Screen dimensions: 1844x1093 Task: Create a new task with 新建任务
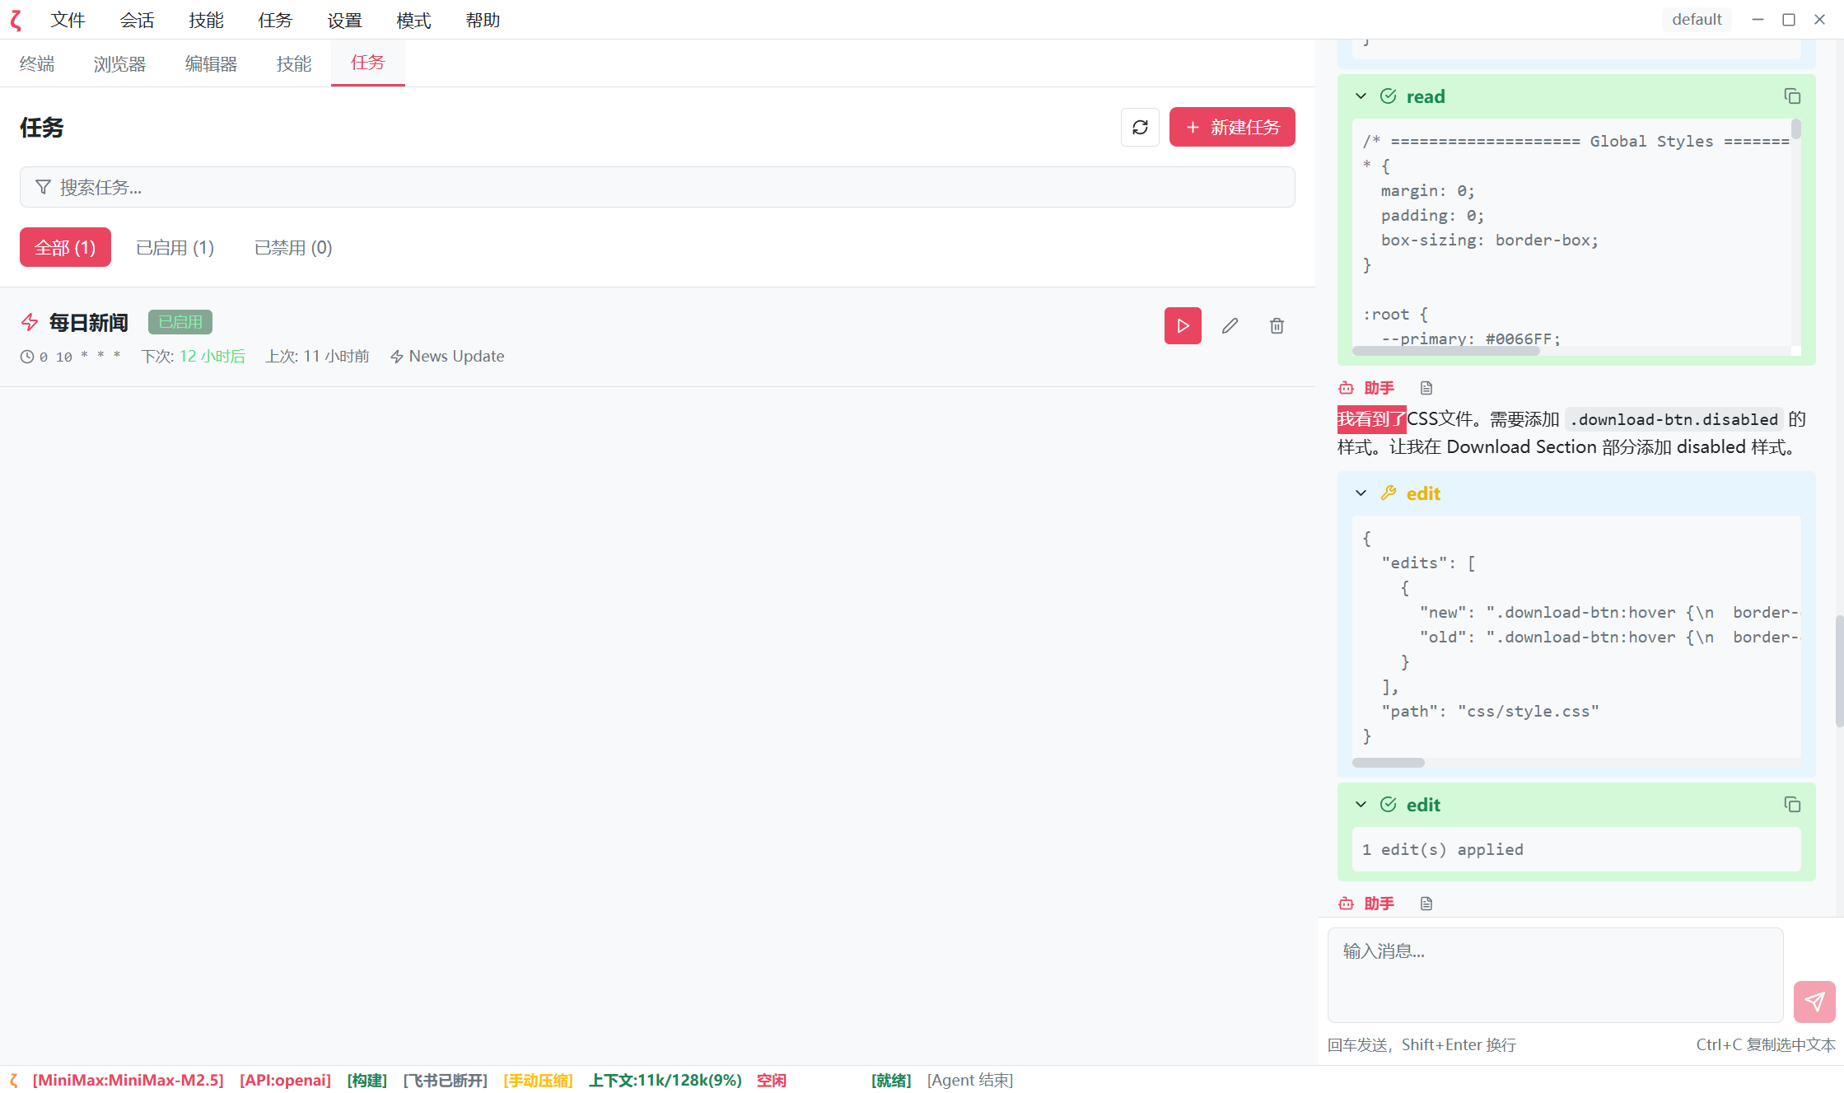pos(1232,127)
